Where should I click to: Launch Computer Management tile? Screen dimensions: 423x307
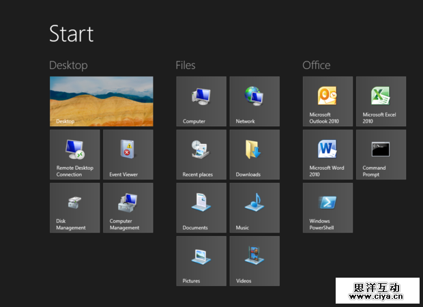pyautogui.click(x=128, y=207)
